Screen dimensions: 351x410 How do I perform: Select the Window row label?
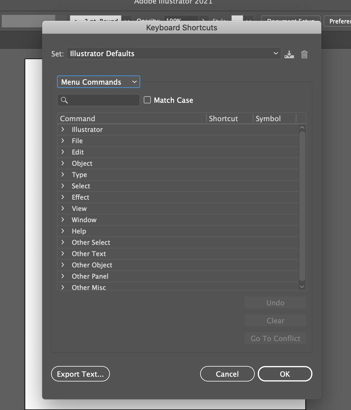84,220
